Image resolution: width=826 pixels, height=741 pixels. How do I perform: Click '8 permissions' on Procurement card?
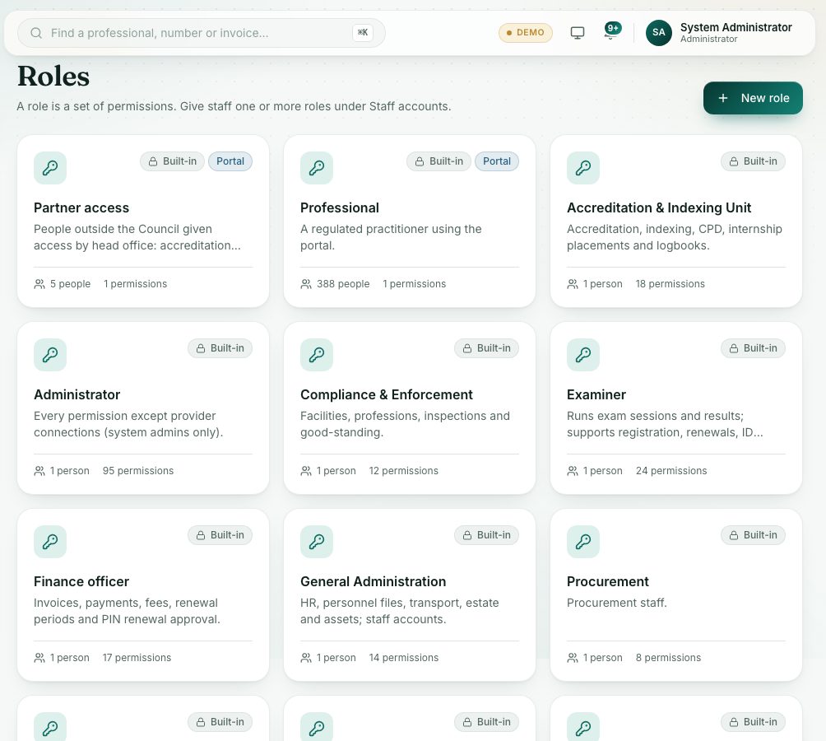[x=668, y=658]
